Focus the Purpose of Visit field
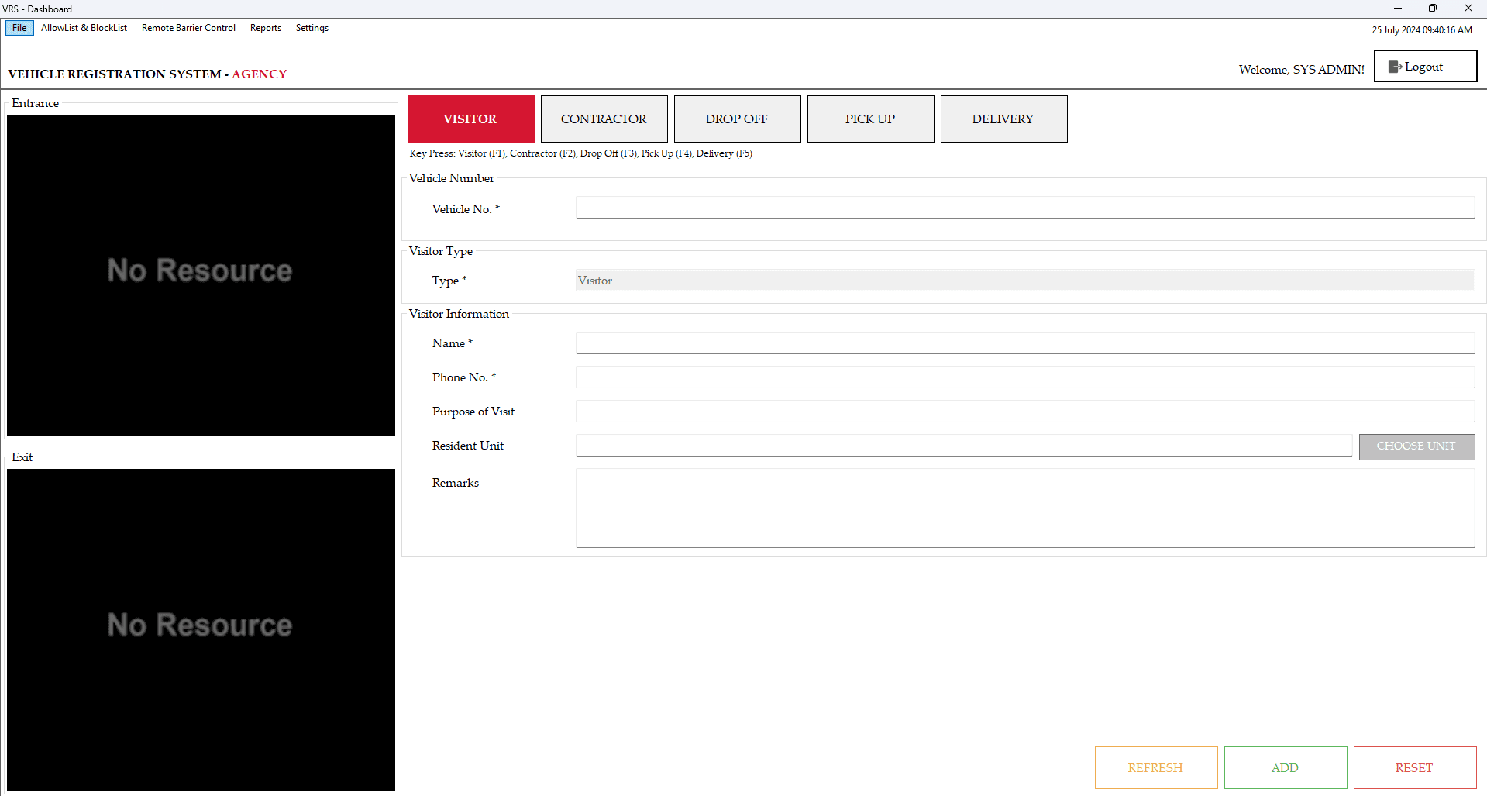The width and height of the screenshot is (1487, 796). pos(1024,411)
